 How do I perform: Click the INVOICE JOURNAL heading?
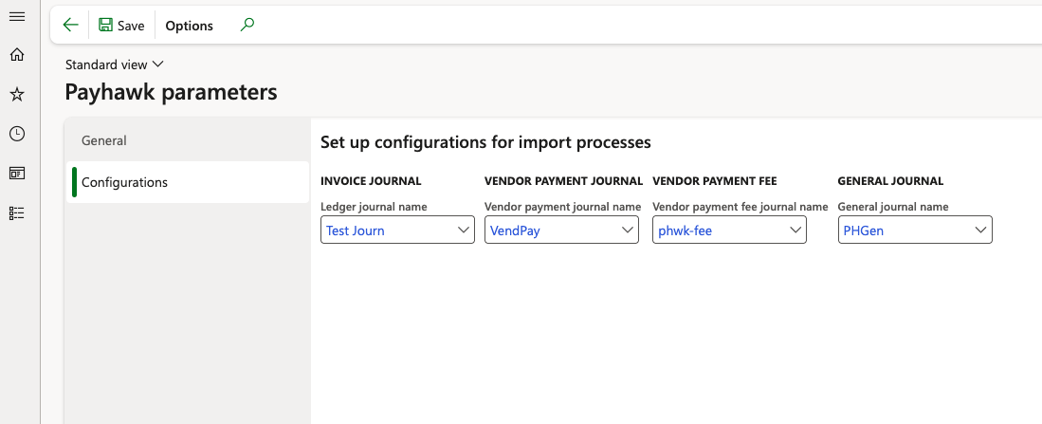click(x=371, y=181)
